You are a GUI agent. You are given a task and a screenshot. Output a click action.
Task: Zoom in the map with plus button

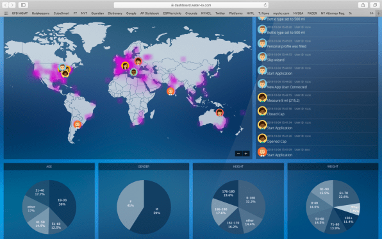pos(246,154)
